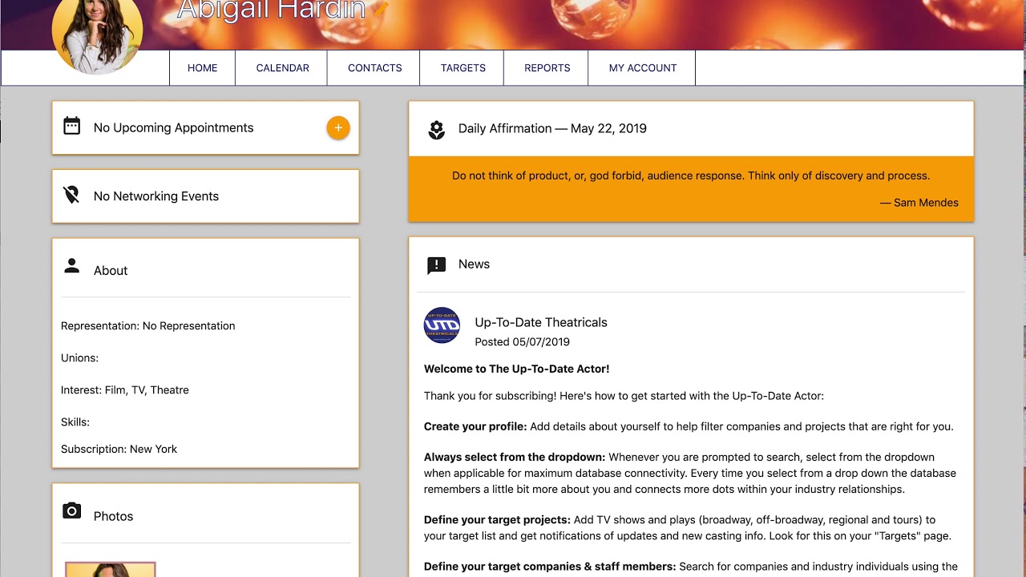Click Define your target projects: bold text
This screenshot has width=1026, height=577.
497,520
